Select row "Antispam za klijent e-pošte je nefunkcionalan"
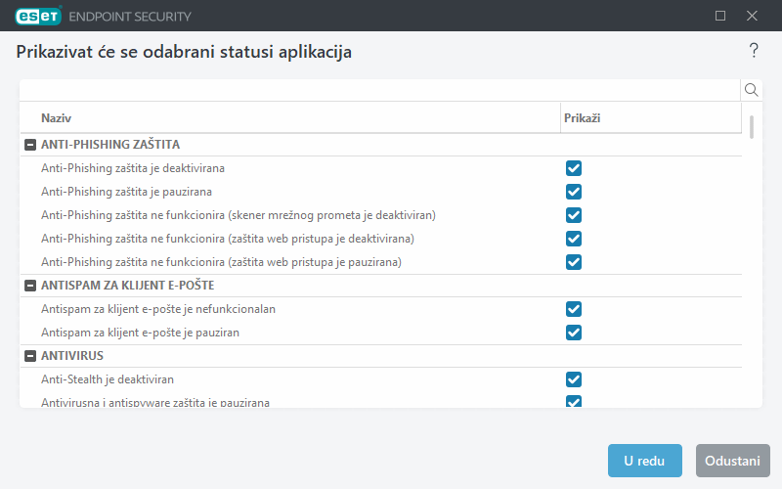 click(381, 309)
